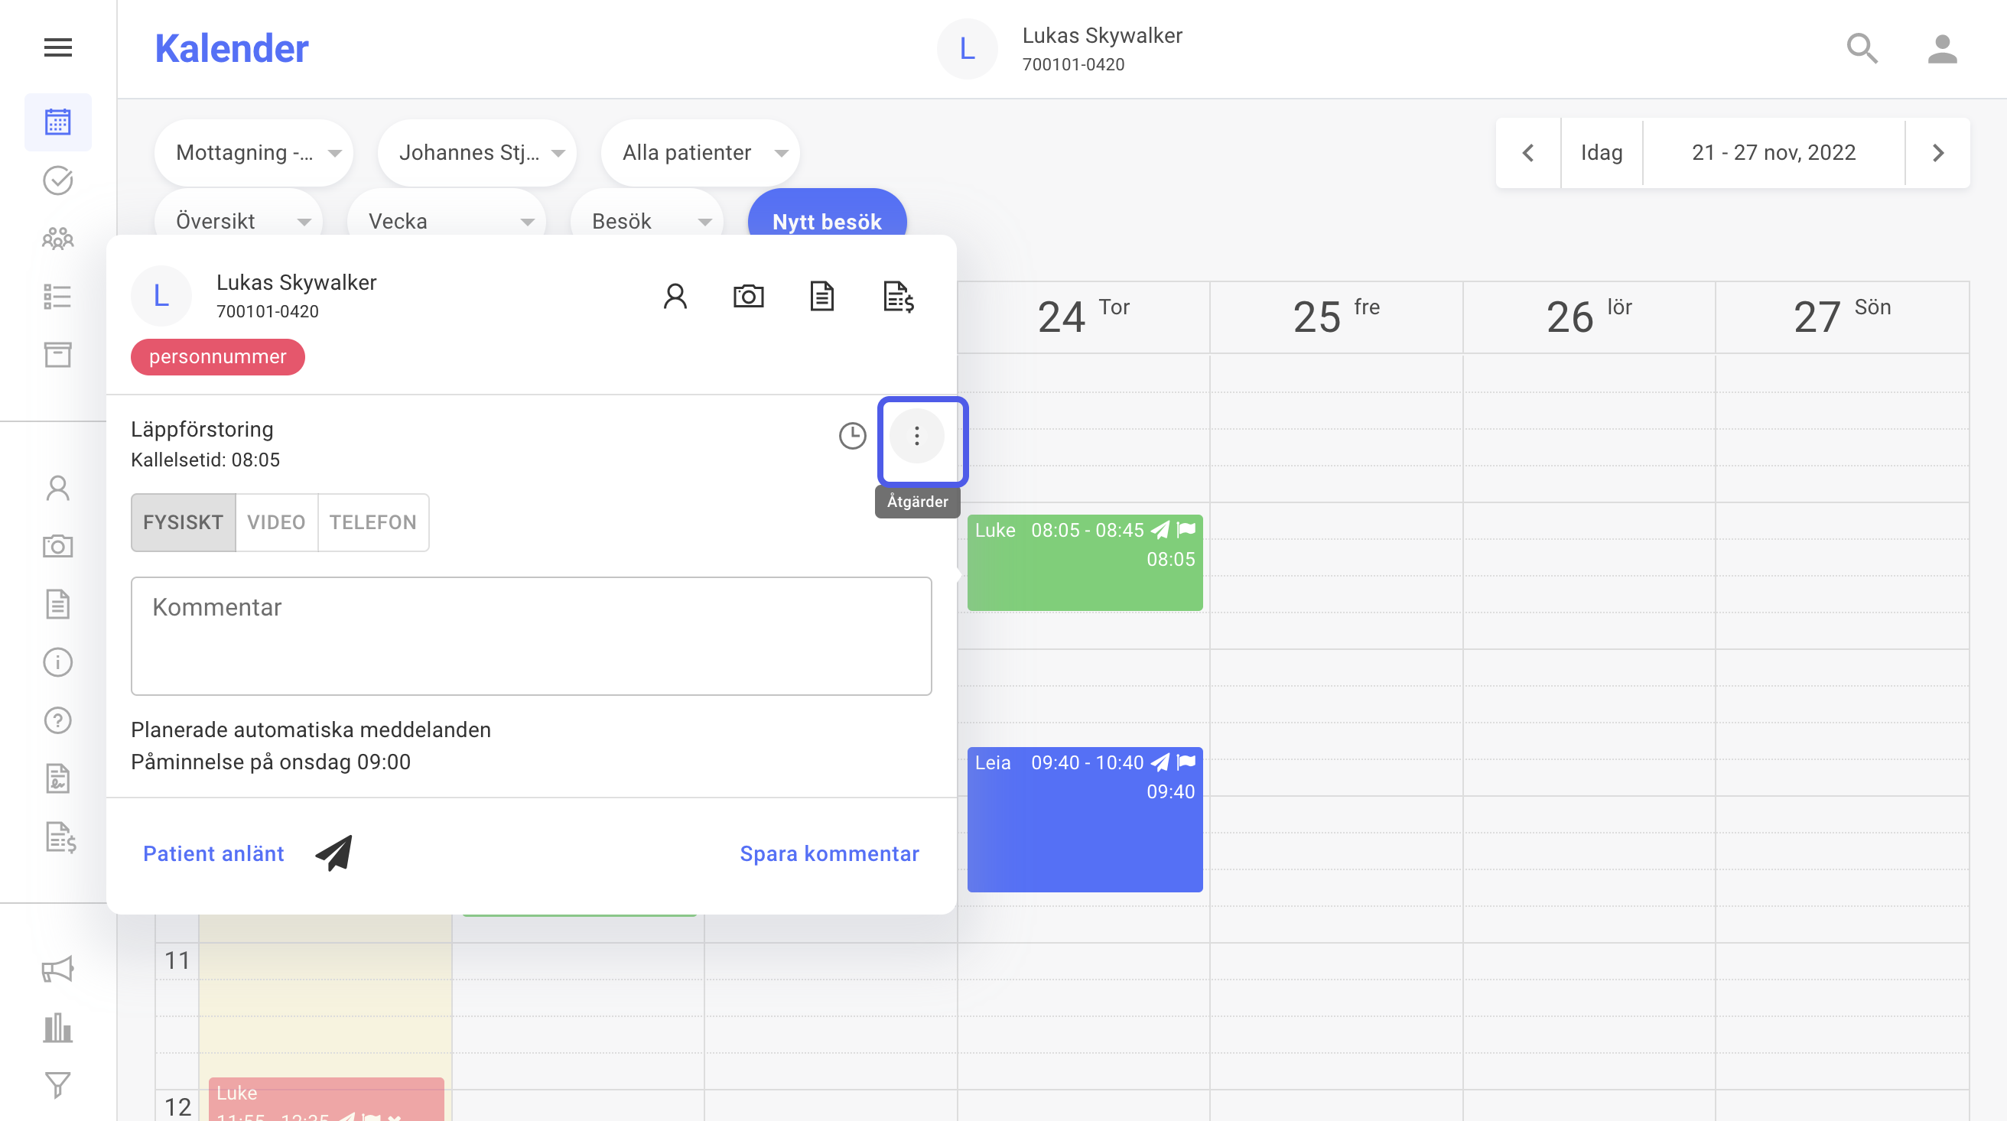Expand the Alla patienter dropdown
Viewport: 2007px width, 1121px height.
[x=700, y=153]
